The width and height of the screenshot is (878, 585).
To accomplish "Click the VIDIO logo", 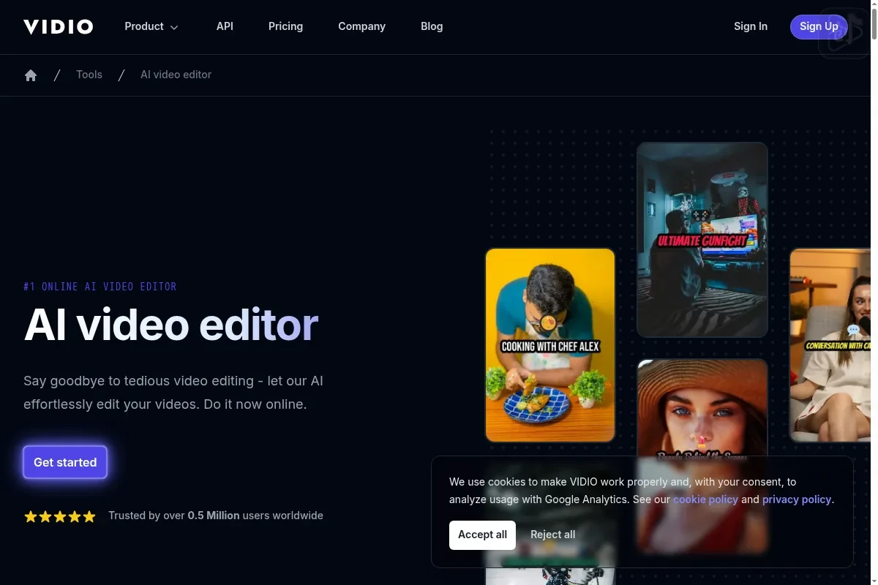I will [59, 27].
